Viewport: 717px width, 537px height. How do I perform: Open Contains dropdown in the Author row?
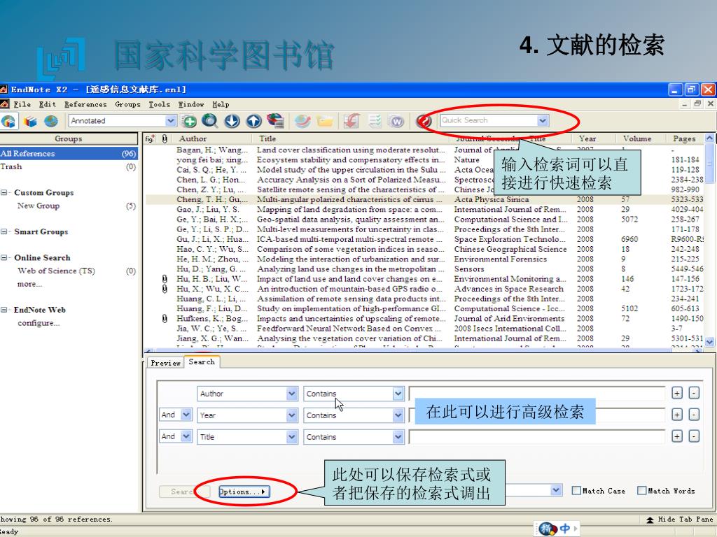(398, 394)
